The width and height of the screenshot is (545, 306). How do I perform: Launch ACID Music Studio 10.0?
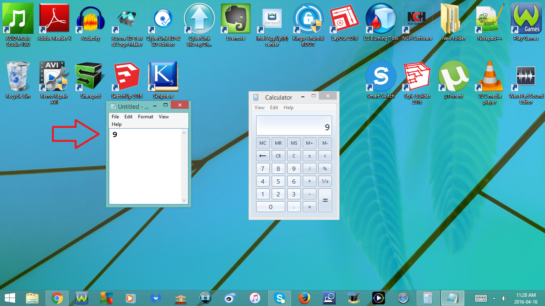click(18, 19)
